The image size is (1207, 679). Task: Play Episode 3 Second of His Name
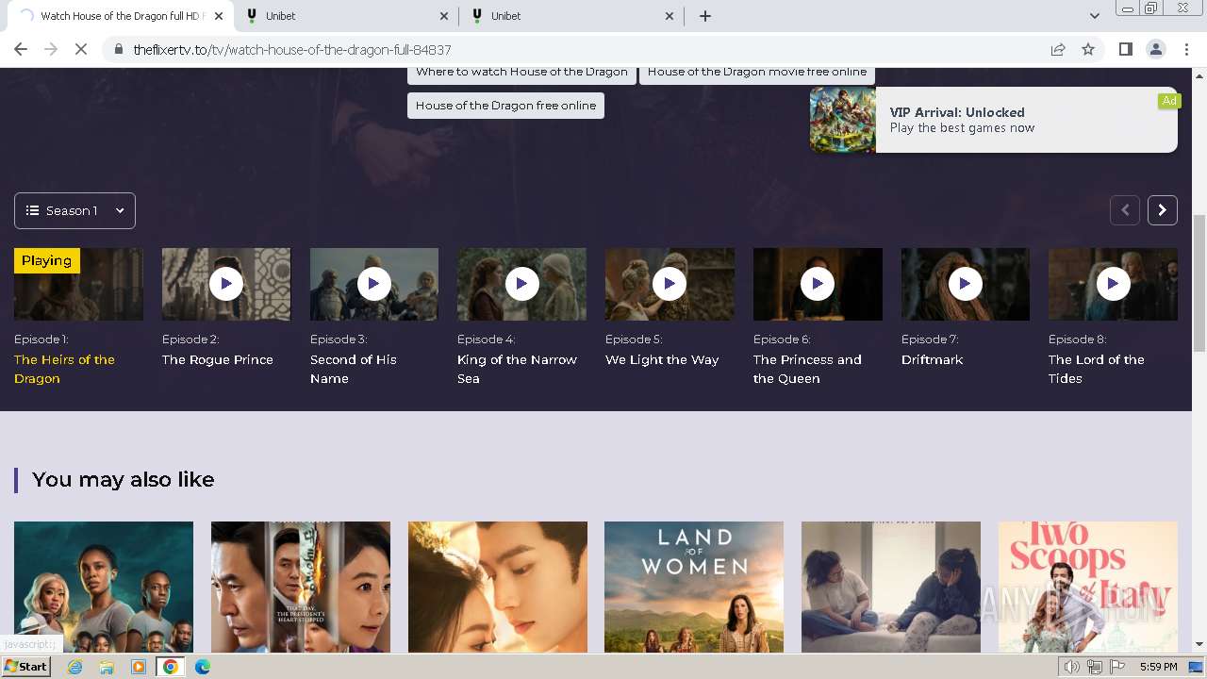click(374, 284)
